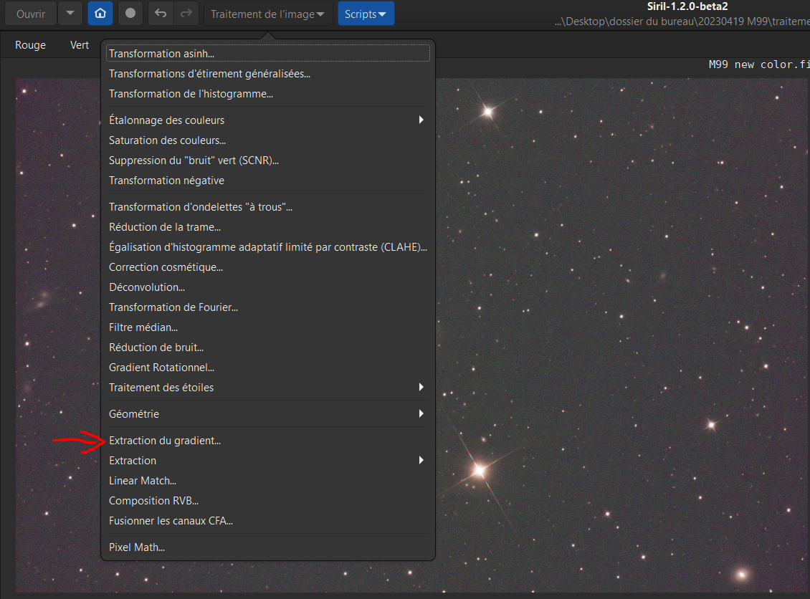Switch to the Vert channel tab

(x=80, y=45)
